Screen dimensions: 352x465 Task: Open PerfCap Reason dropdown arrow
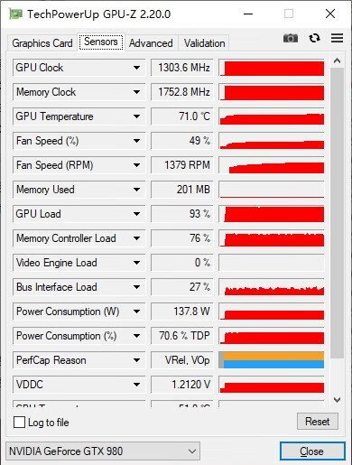[136, 360]
